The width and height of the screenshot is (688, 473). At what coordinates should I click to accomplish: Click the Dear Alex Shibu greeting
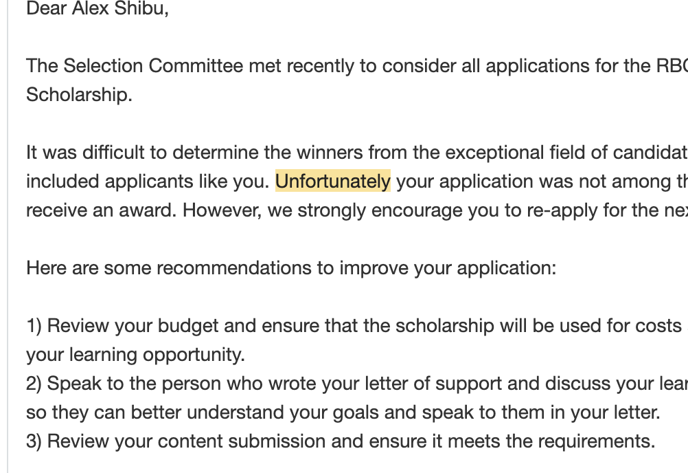coord(97,9)
